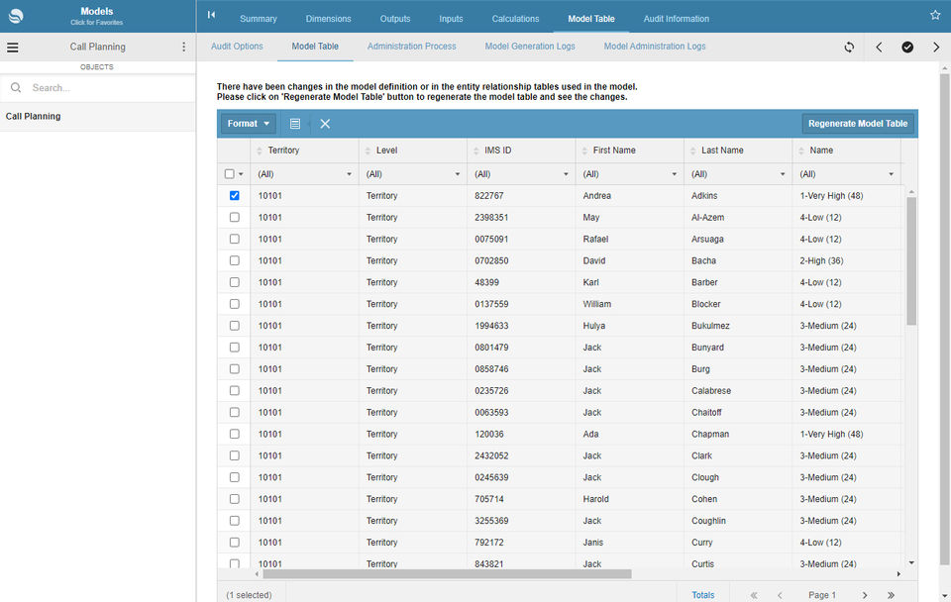951x602 pixels.
Task: Click the Regenerate Model Table button
Action: tap(857, 124)
